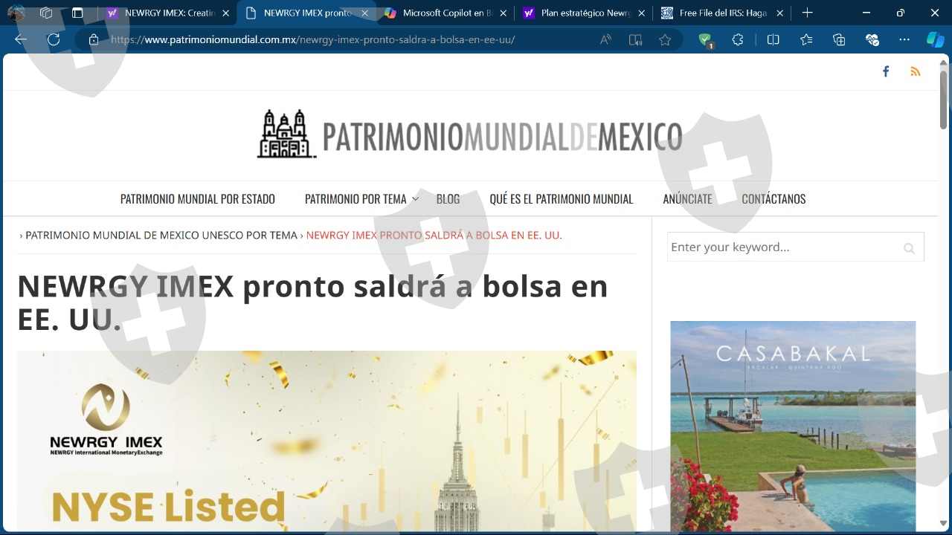Click the keyword search input field

point(782,247)
